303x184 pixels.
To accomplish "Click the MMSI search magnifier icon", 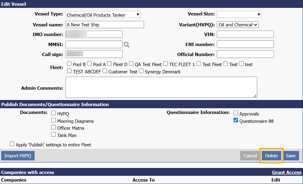I will tap(126, 45).
